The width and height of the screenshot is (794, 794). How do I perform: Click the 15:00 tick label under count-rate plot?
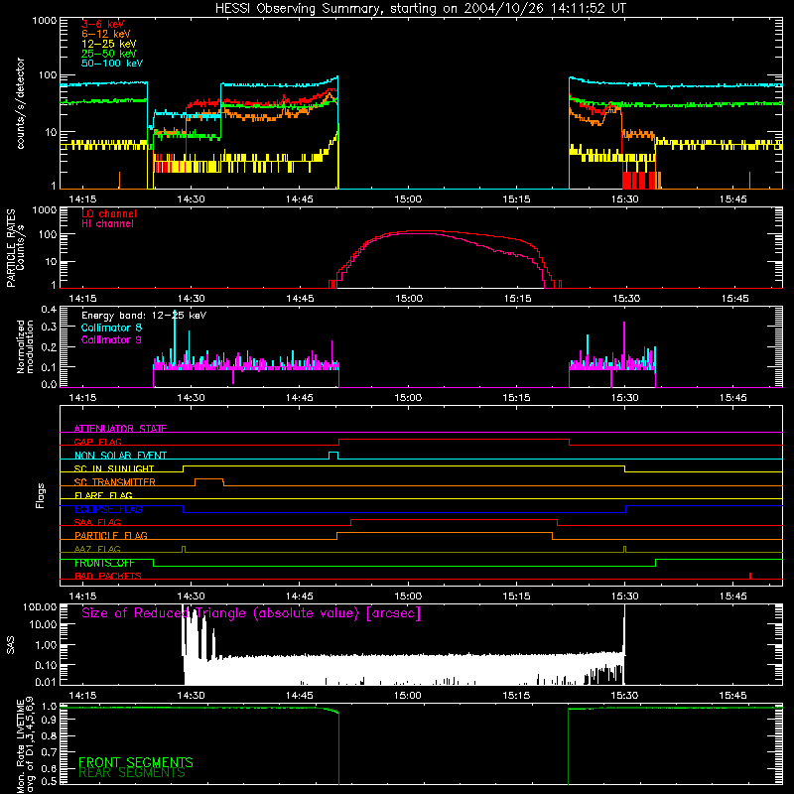408,199
